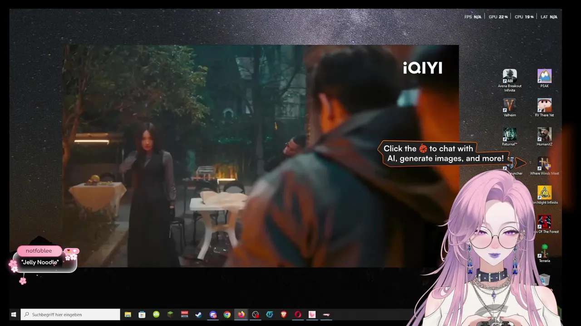Click the "Jelly Noodle" chat message

point(40,262)
